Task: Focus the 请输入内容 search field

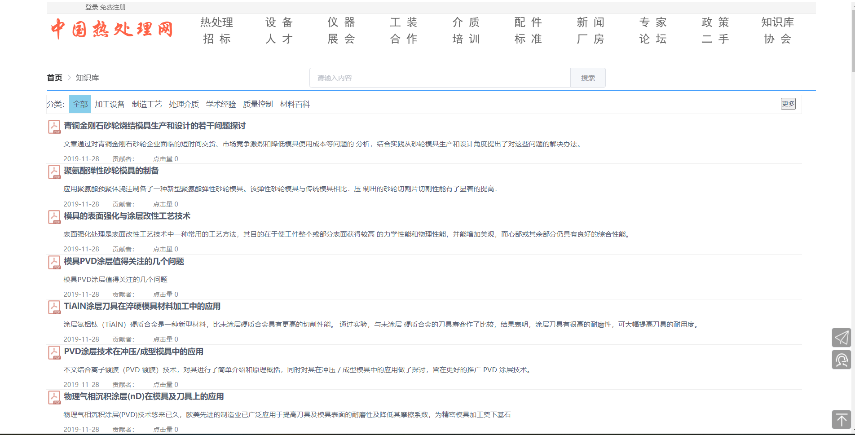Action: point(440,78)
